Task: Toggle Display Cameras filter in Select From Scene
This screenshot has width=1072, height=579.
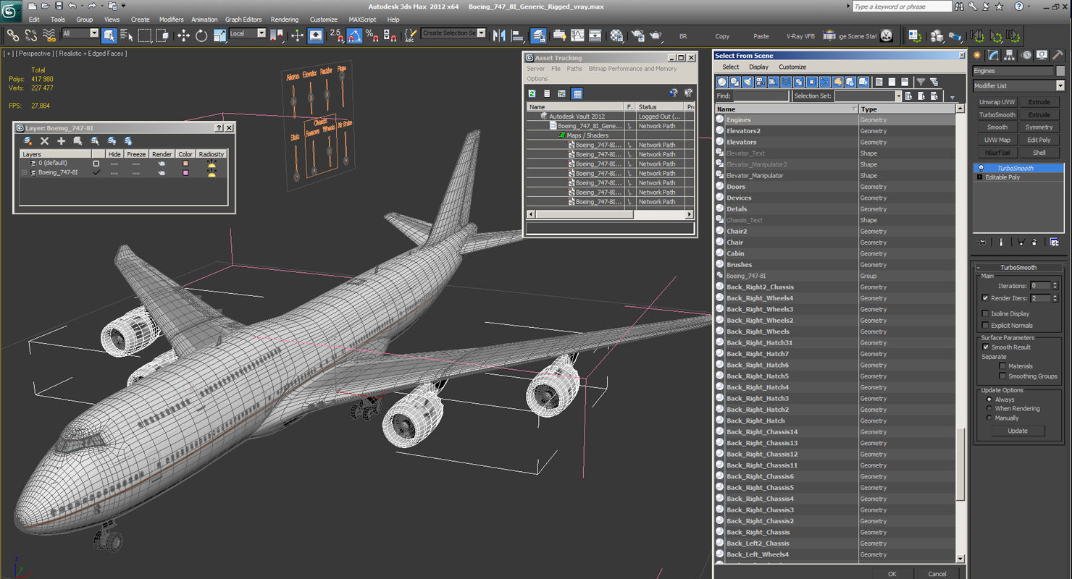Action: tap(761, 82)
